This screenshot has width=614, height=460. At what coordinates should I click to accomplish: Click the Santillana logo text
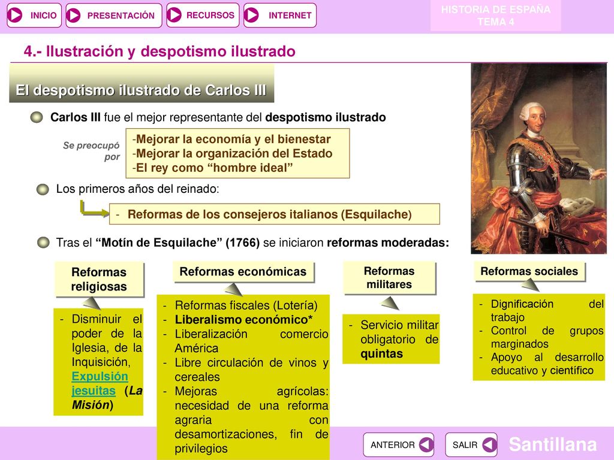552,444
